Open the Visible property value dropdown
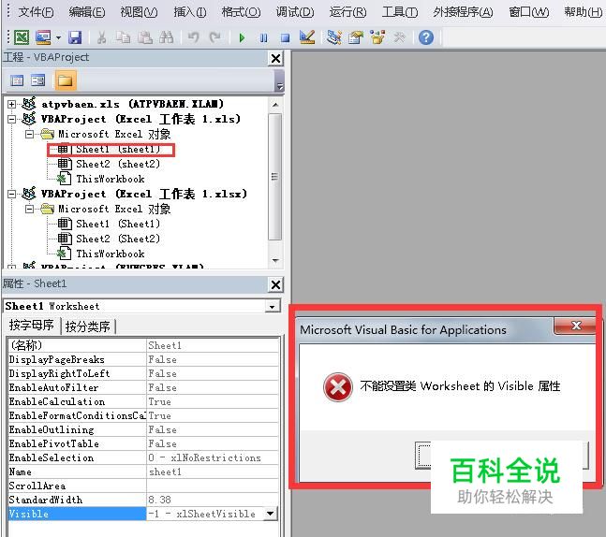606x537 pixels. pyautogui.click(x=270, y=514)
